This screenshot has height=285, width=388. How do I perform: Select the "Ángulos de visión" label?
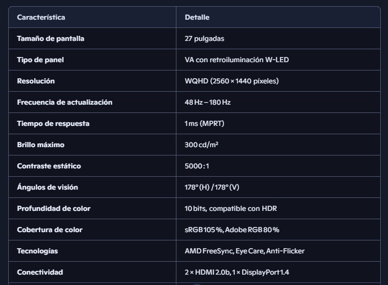pyautogui.click(x=48, y=187)
